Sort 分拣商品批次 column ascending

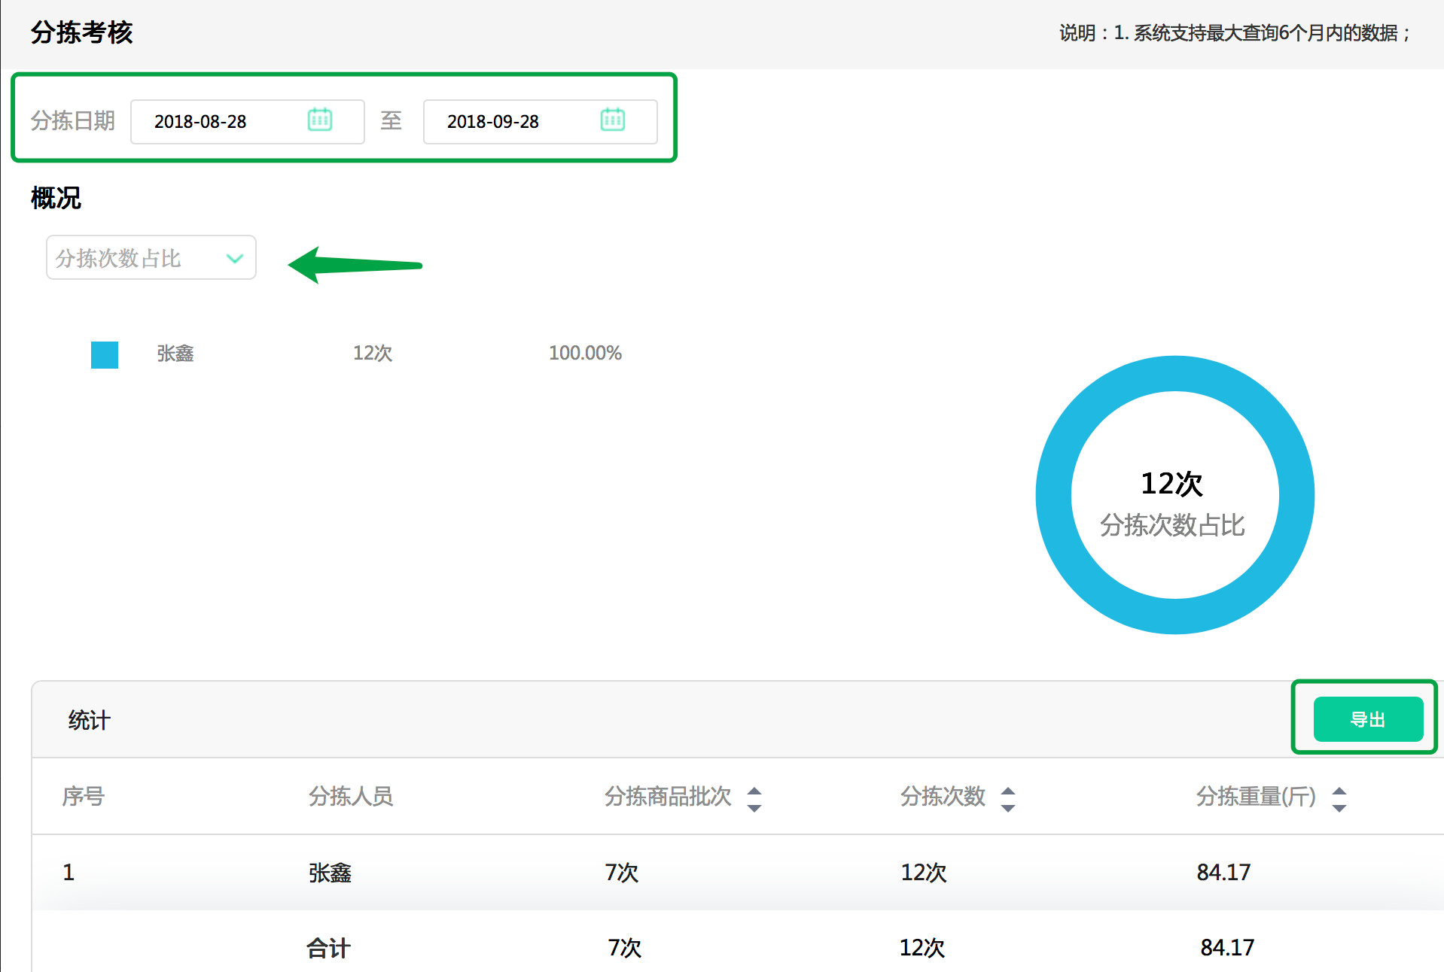click(754, 790)
